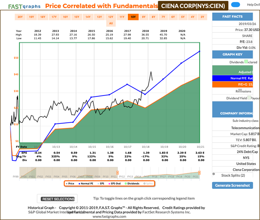Viewport: 260px width, 220px height.
Task: Toggle the Normal PE line in legend
Action: (x=86, y=184)
